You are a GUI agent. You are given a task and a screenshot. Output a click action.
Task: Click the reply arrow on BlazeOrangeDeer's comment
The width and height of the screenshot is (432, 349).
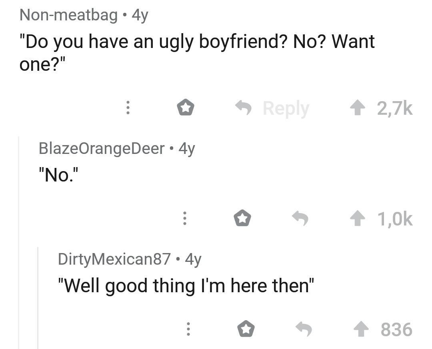pyautogui.click(x=300, y=219)
